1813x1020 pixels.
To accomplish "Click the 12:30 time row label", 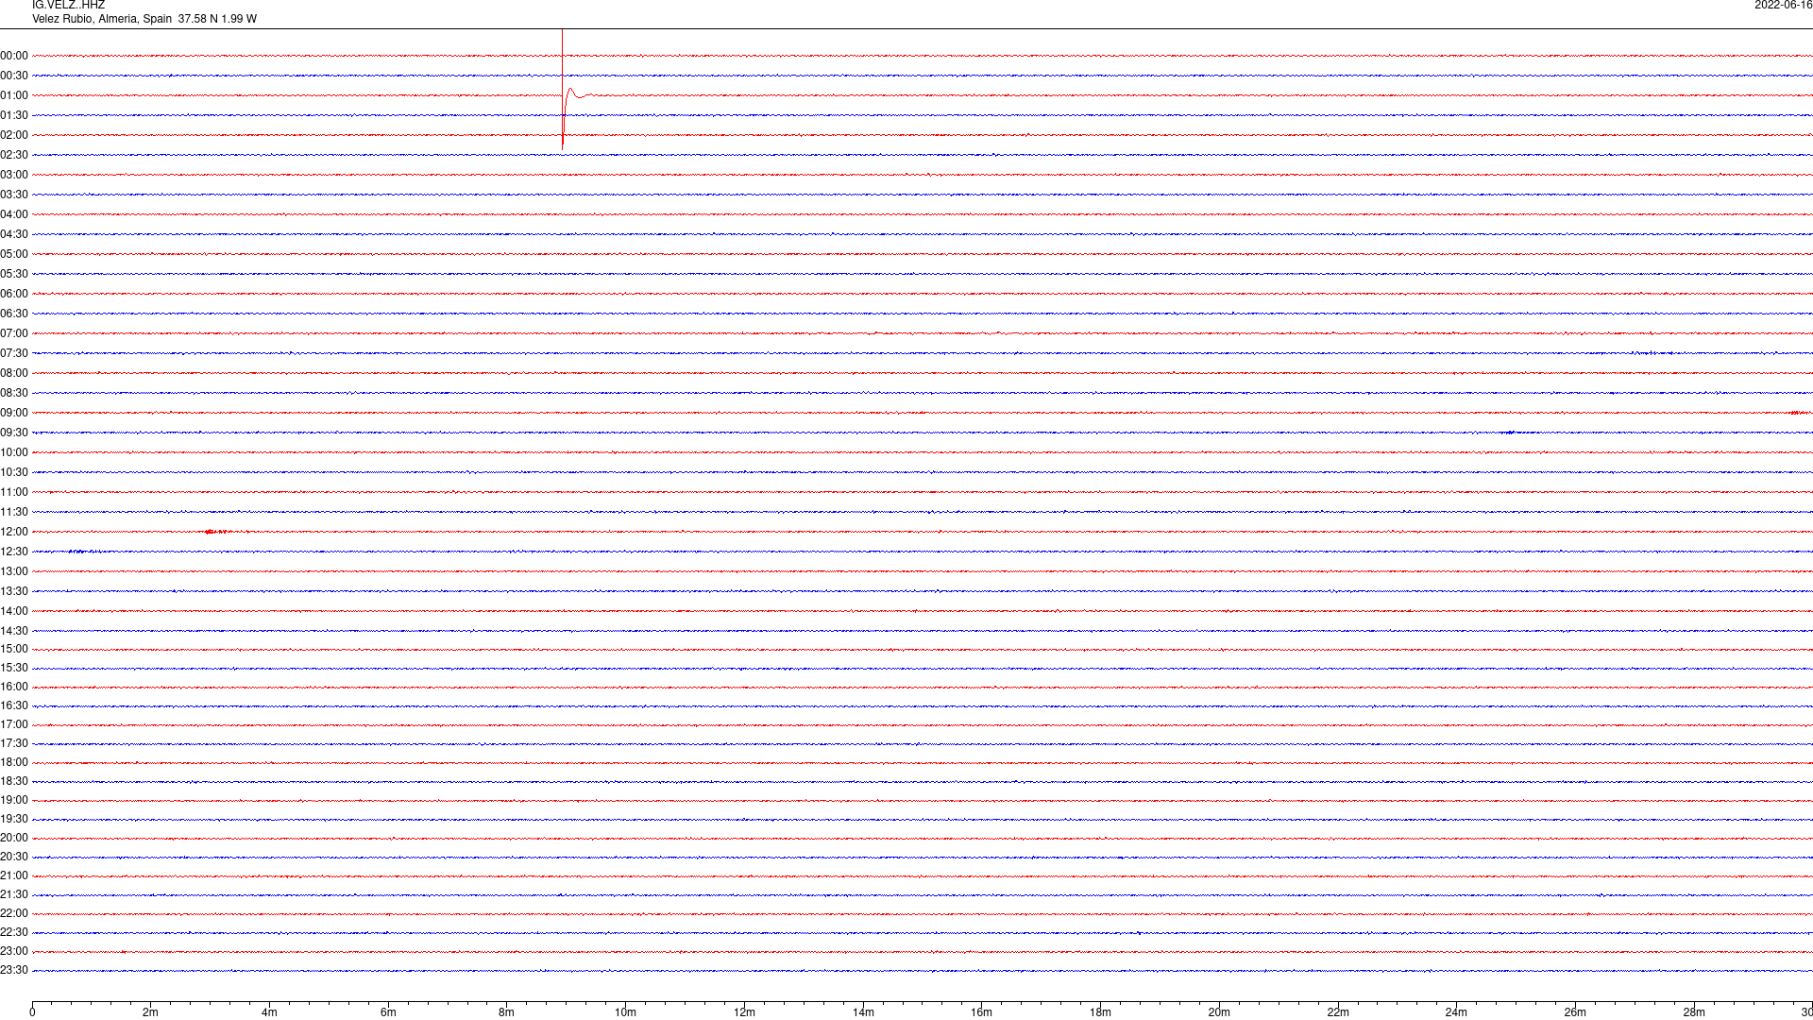I will 14,552.
